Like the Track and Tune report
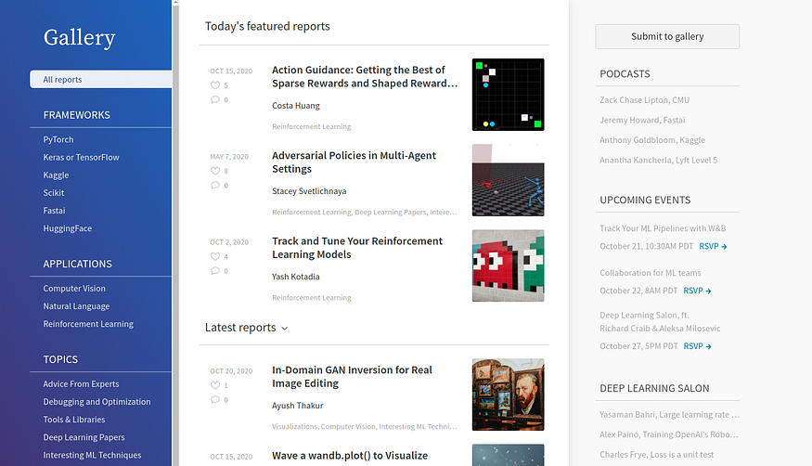Screen dimensions: 812x466 [215, 256]
